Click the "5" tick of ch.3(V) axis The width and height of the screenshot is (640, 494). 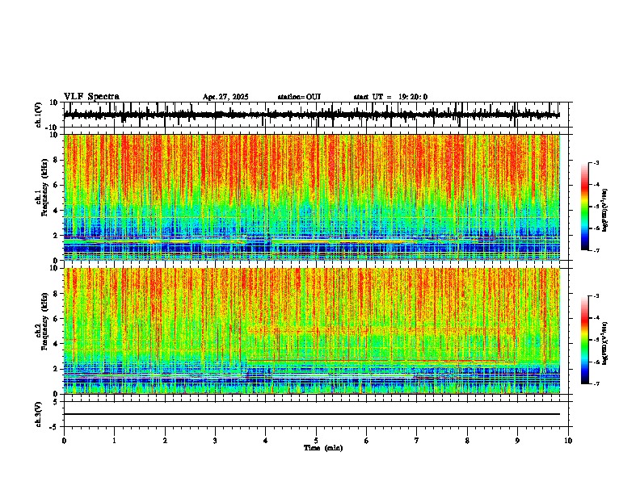point(57,401)
